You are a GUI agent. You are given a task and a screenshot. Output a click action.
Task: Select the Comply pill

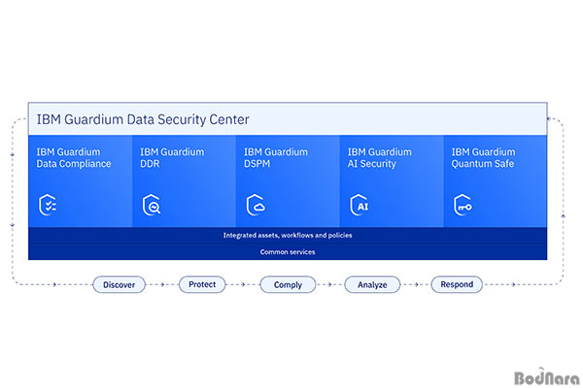pyautogui.click(x=288, y=285)
